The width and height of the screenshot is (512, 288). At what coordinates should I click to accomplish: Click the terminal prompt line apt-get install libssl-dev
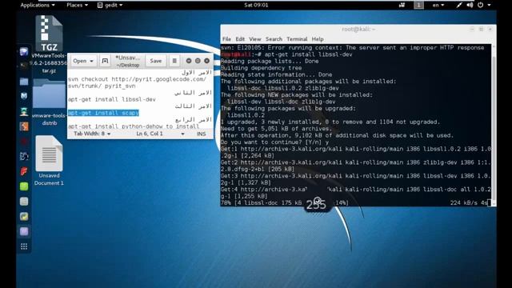coord(286,54)
